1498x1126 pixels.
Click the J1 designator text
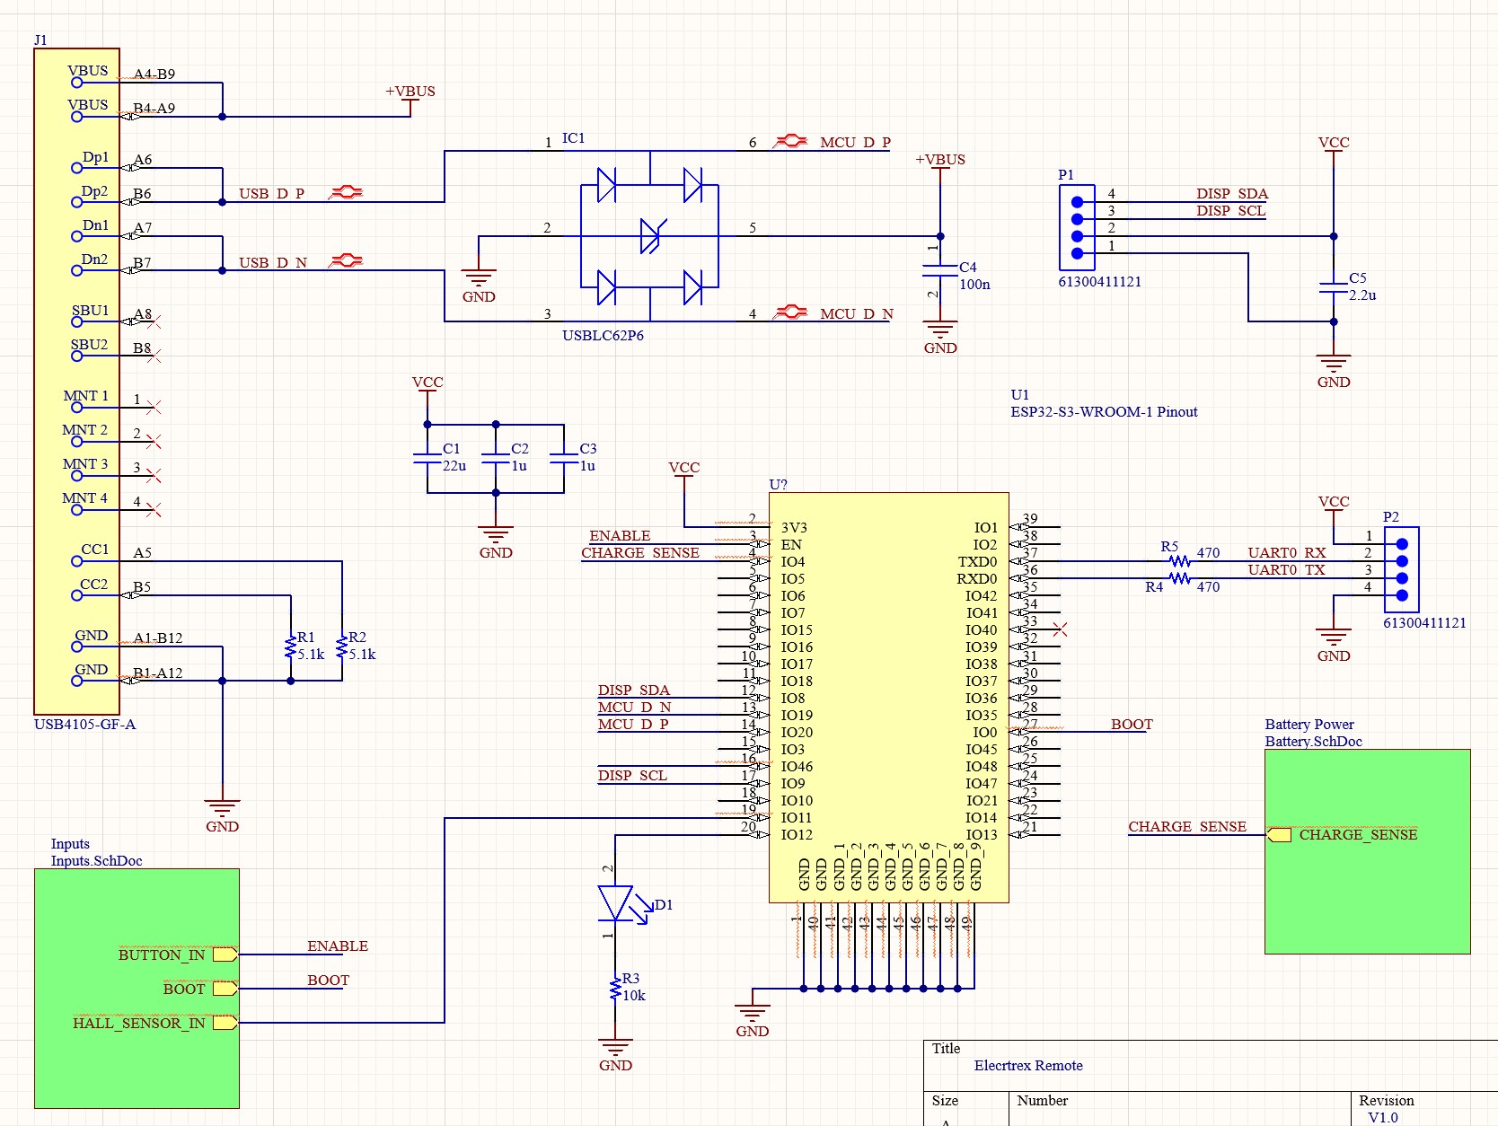tap(40, 40)
